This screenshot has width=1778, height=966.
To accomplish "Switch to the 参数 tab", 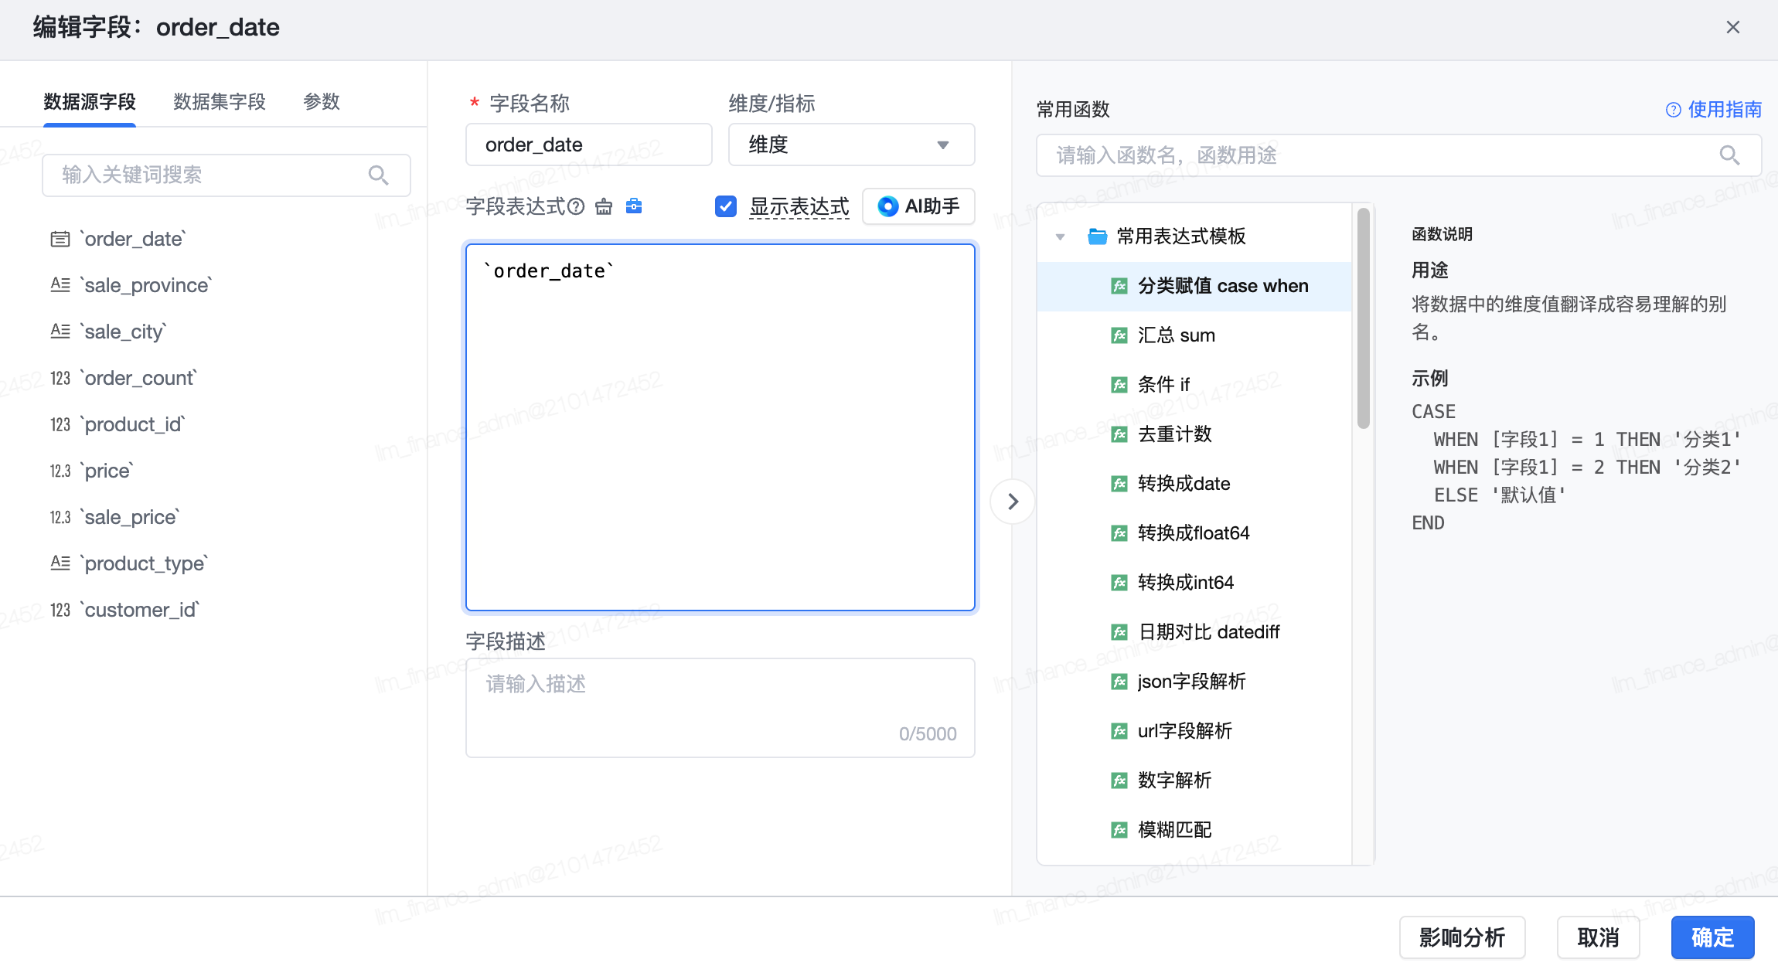I will coord(322,102).
